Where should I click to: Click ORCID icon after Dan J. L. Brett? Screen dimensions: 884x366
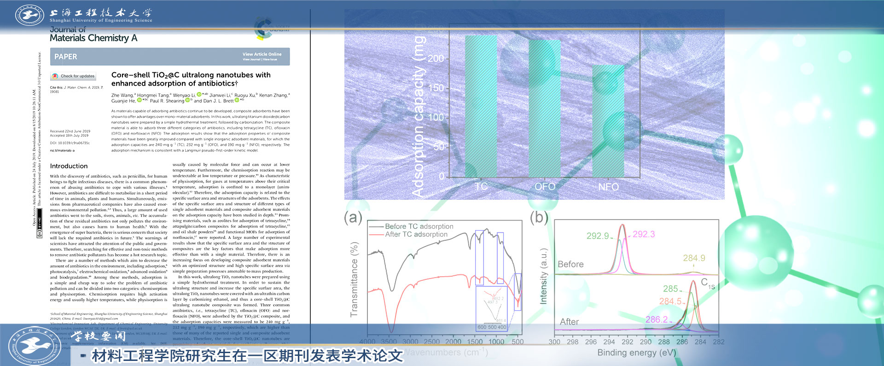pos(237,100)
